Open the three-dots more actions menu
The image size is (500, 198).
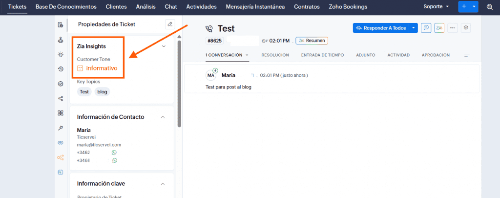(x=453, y=28)
